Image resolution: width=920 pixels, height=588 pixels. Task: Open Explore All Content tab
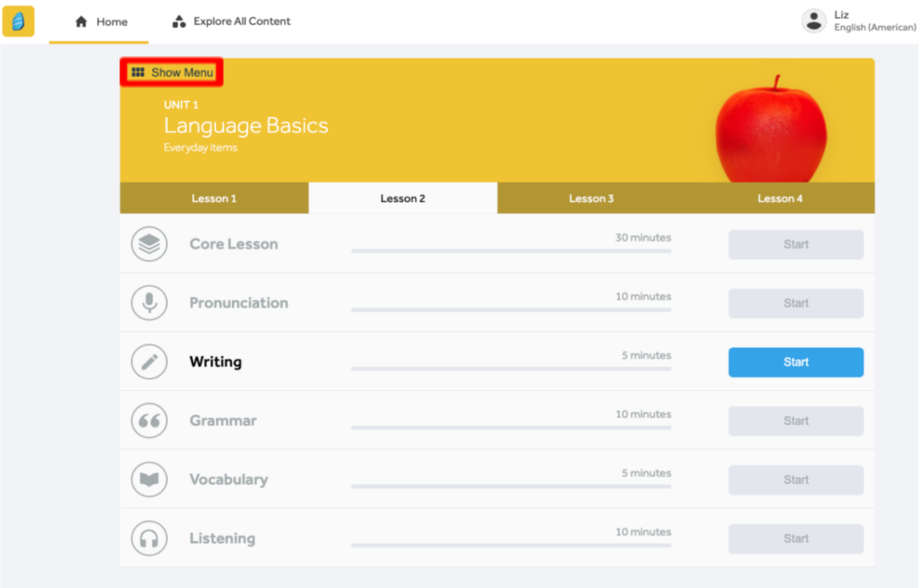click(x=231, y=22)
